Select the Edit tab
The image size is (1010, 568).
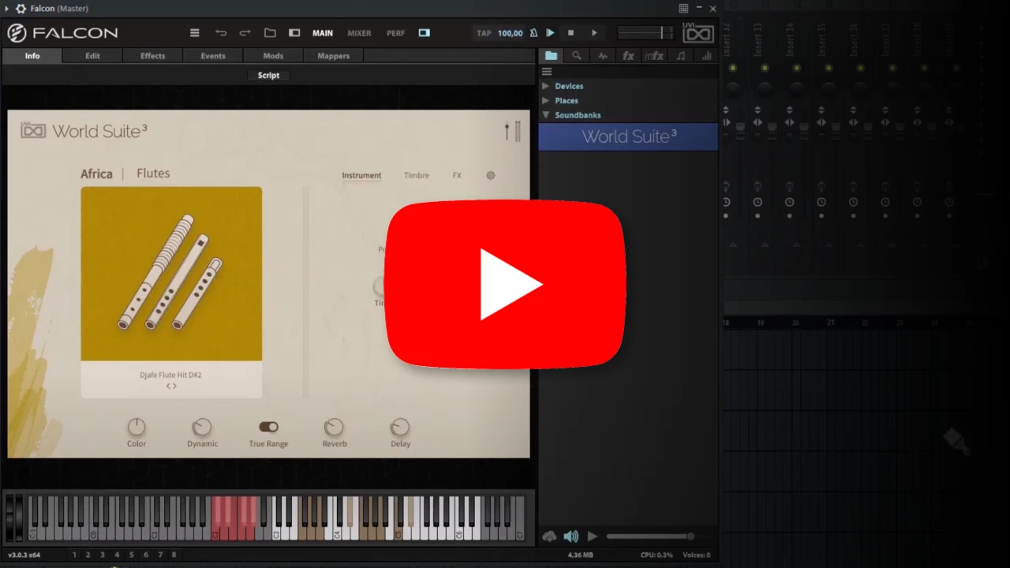point(92,56)
